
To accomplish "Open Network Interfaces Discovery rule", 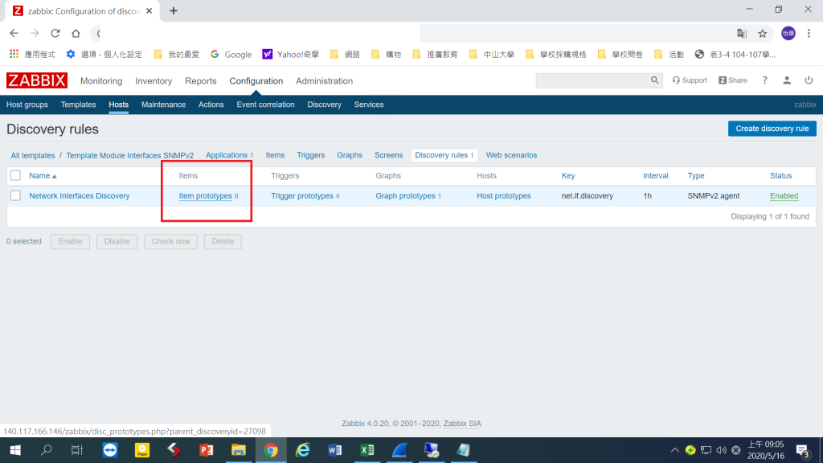I will pyautogui.click(x=80, y=196).
